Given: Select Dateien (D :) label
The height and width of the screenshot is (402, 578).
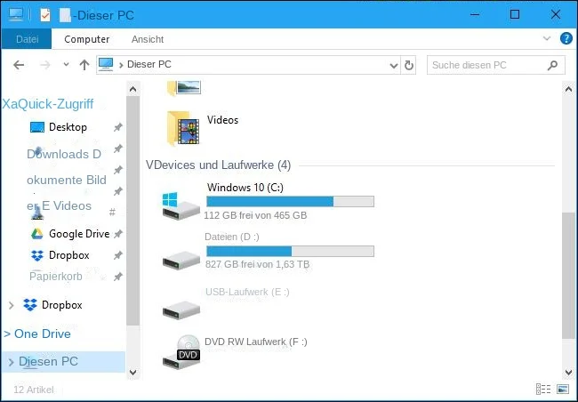Looking at the screenshot, I should point(232,237).
